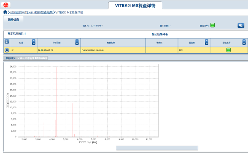Viewport: 248px width, 153px height.
Task: Select the VITEK MS复查详情 tab
Action: (135, 5)
